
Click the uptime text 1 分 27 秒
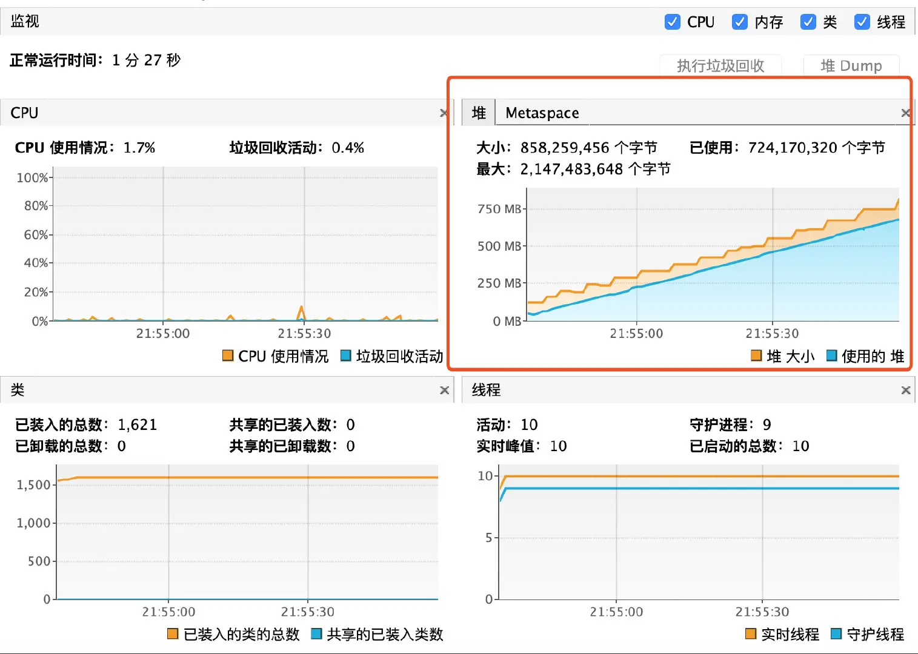tap(147, 60)
